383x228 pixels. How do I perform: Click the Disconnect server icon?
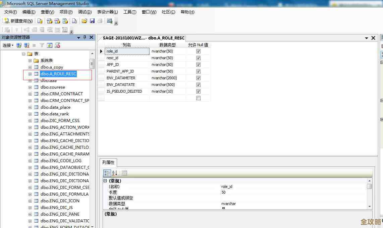click(x=26, y=45)
